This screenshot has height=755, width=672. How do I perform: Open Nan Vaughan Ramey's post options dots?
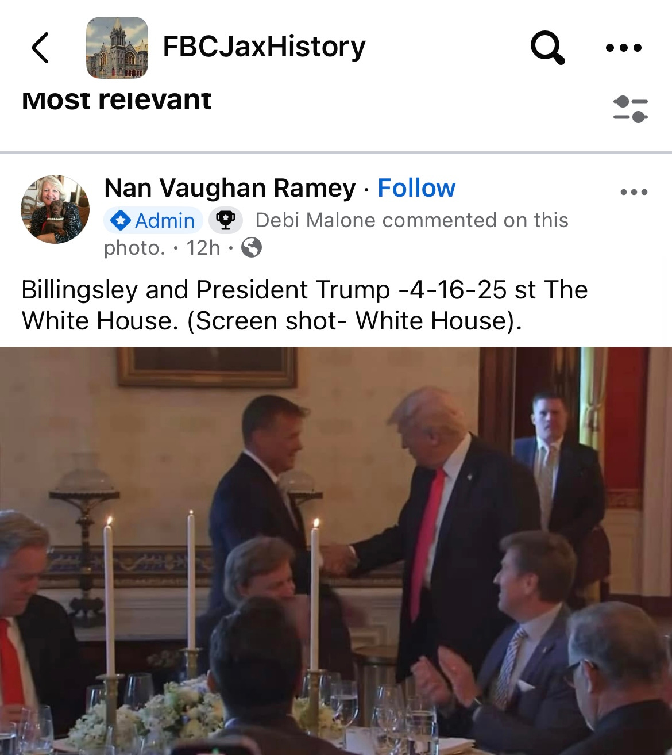click(634, 192)
